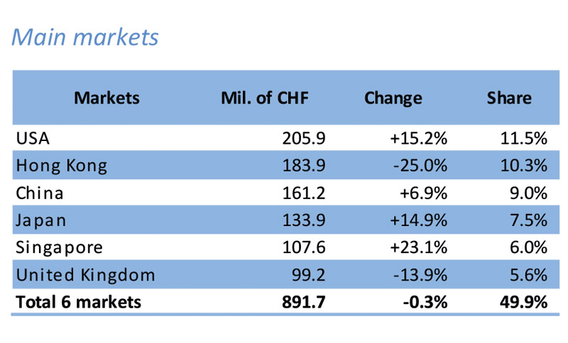The height and width of the screenshot is (343, 568).
Task: Select the USA row label
Action: pyautogui.click(x=32, y=140)
